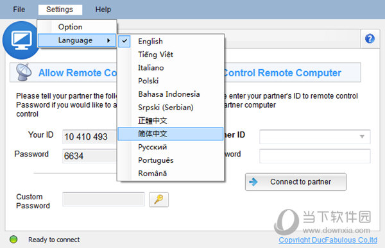Click the Ready to connect status text
Viewport: 385px width, 248px height.
(x=54, y=240)
